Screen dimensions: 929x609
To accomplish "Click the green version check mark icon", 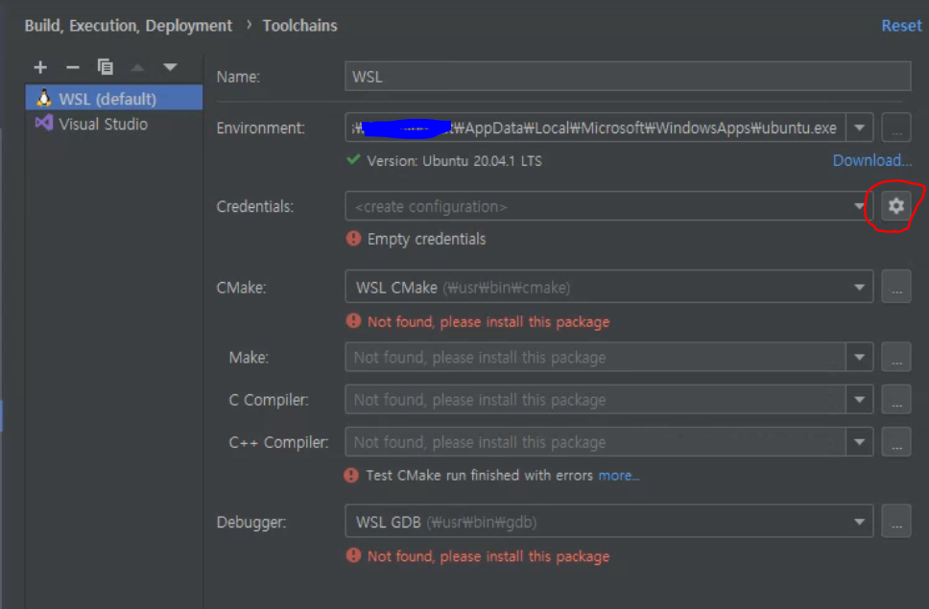I will [x=354, y=159].
